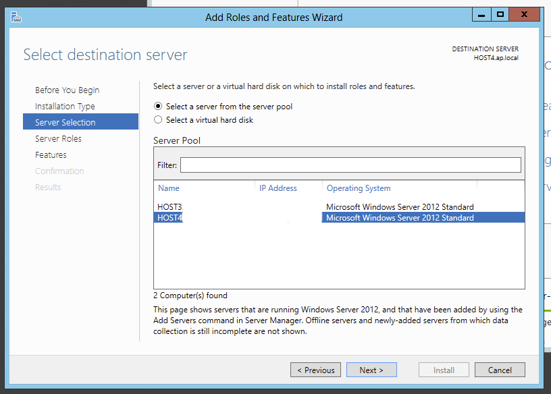
Task: Open the Before You Begin step
Action: coord(67,90)
